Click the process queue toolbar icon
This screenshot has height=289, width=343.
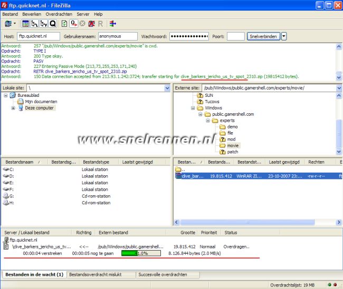pos(74,24)
